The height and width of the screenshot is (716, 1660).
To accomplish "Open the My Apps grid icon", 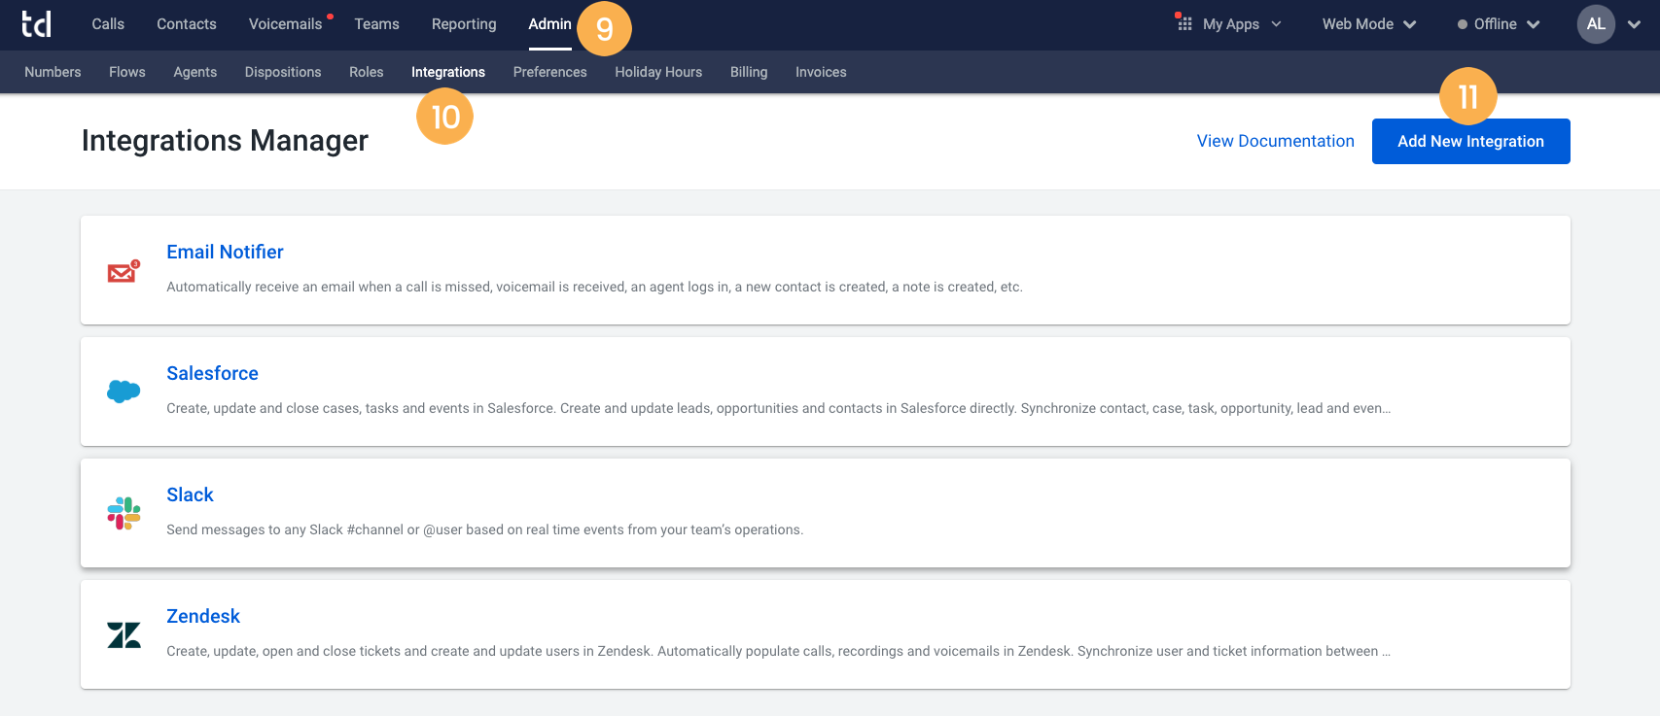I will (1184, 23).
